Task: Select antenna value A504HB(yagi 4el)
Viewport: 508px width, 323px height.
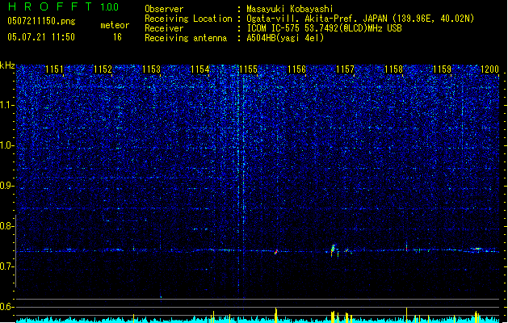Action: tap(285, 38)
